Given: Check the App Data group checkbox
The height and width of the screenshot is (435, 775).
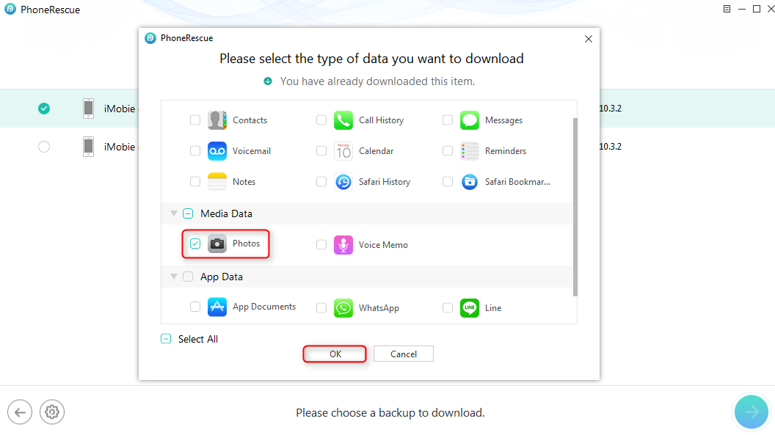Looking at the screenshot, I should pyautogui.click(x=188, y=277).
